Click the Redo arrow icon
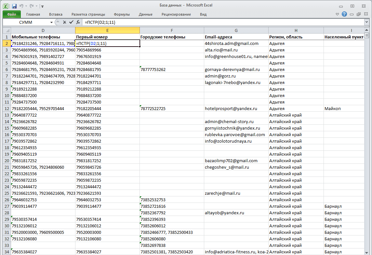The width and height of the screenshot is (372, 255). [x=32, y=6]
